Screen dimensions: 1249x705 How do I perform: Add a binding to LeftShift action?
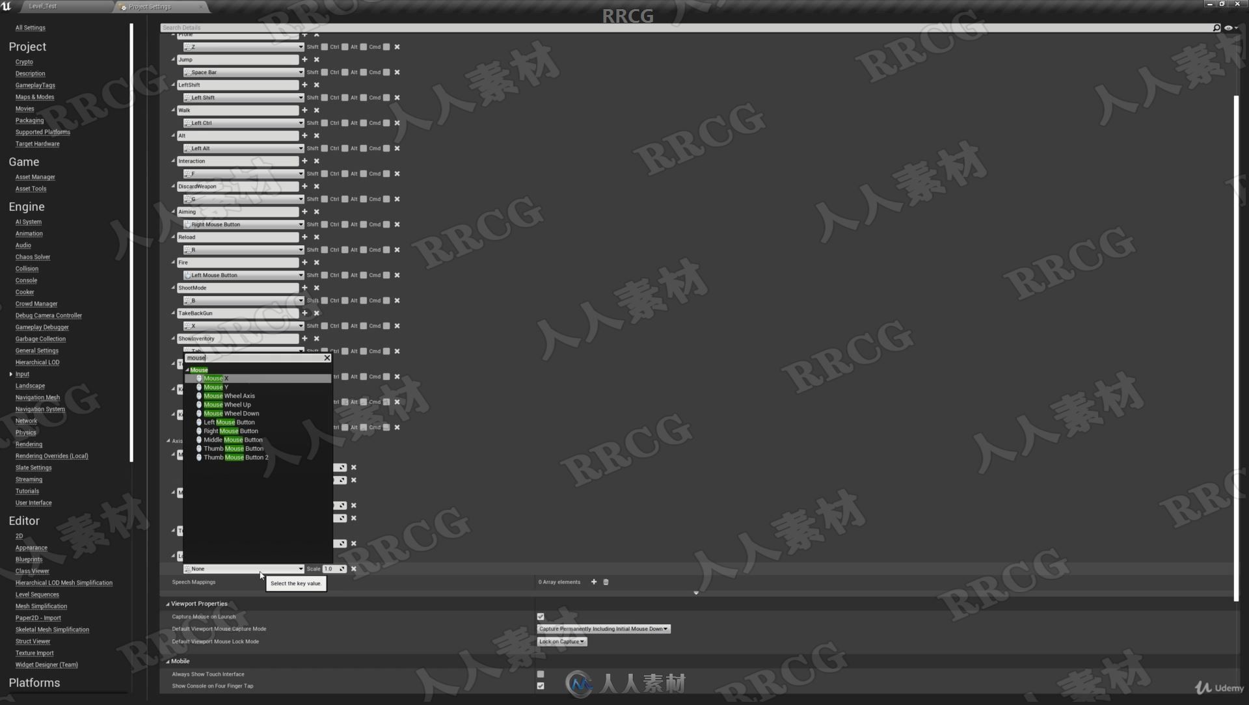click(x=304, y=85)
